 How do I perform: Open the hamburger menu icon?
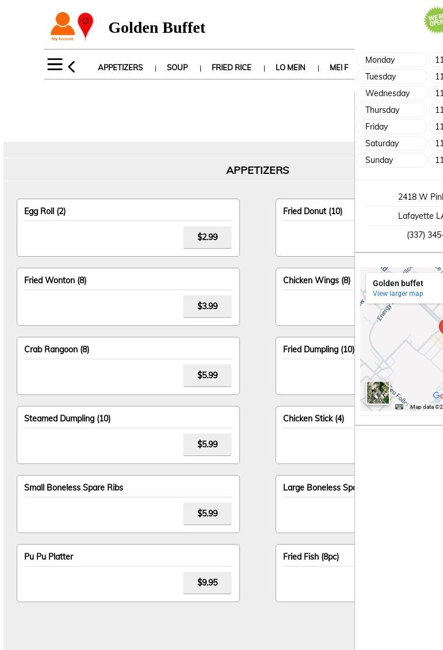tap(55, 64)
